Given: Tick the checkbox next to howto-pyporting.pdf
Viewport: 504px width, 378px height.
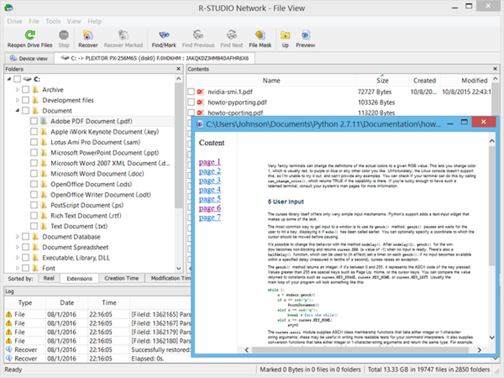Looking at the screenshot, I should [x=191, y=102].
